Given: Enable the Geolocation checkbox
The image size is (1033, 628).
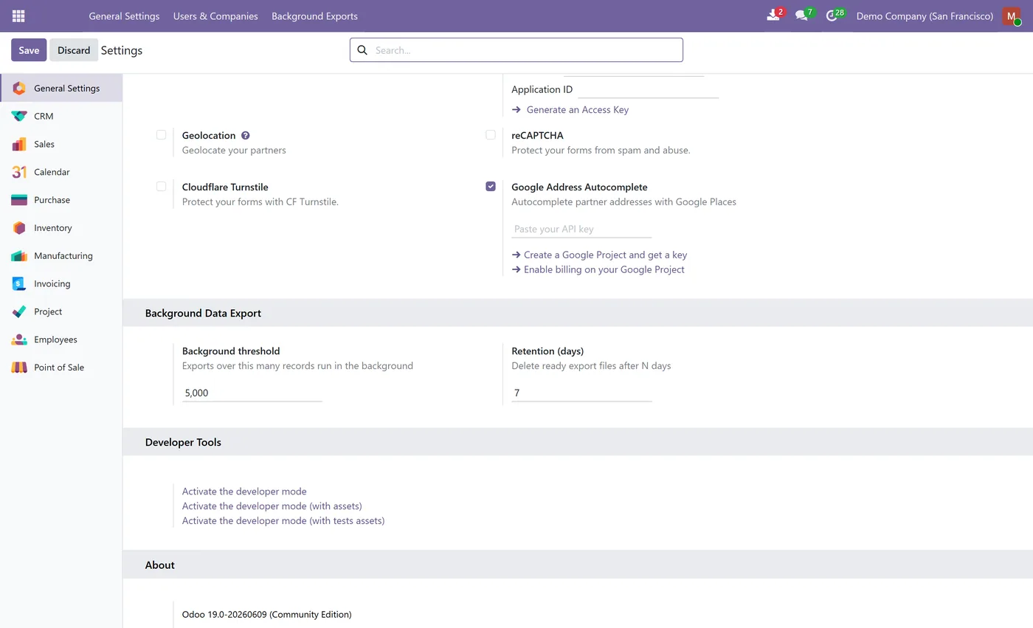Looking at the screenshot, I should [161, 135].
